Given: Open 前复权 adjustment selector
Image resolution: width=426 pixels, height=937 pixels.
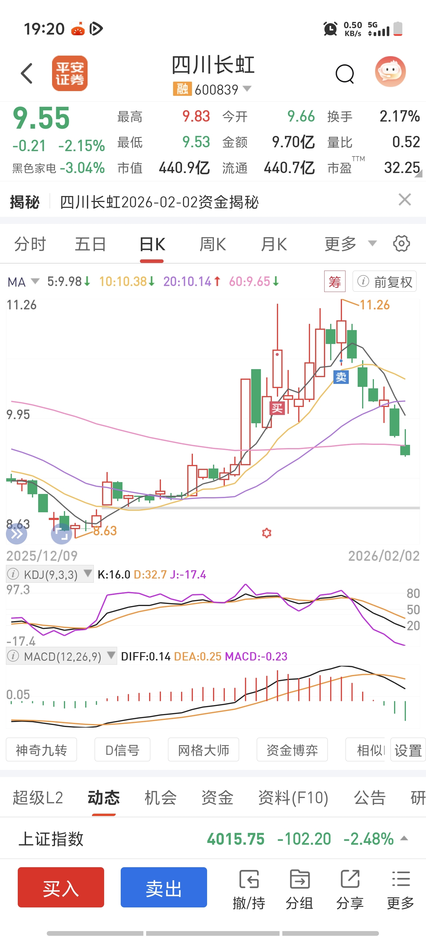Looking at the screenshot, I should click(385, 281).
